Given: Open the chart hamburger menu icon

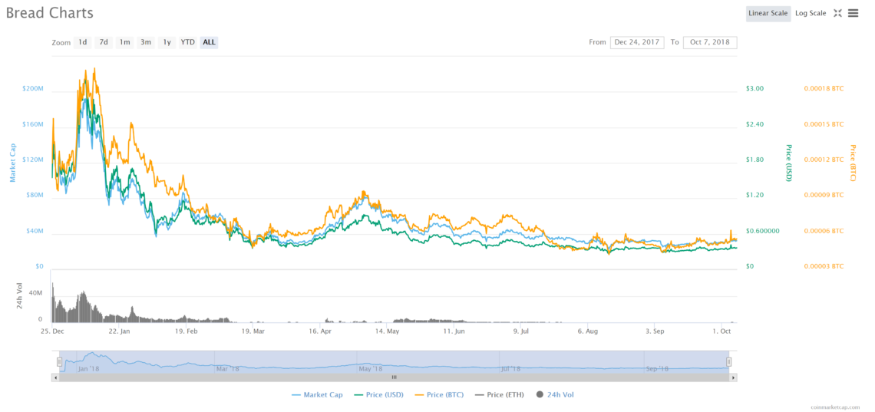Looking at the screenshot, I should click(853, 13).
